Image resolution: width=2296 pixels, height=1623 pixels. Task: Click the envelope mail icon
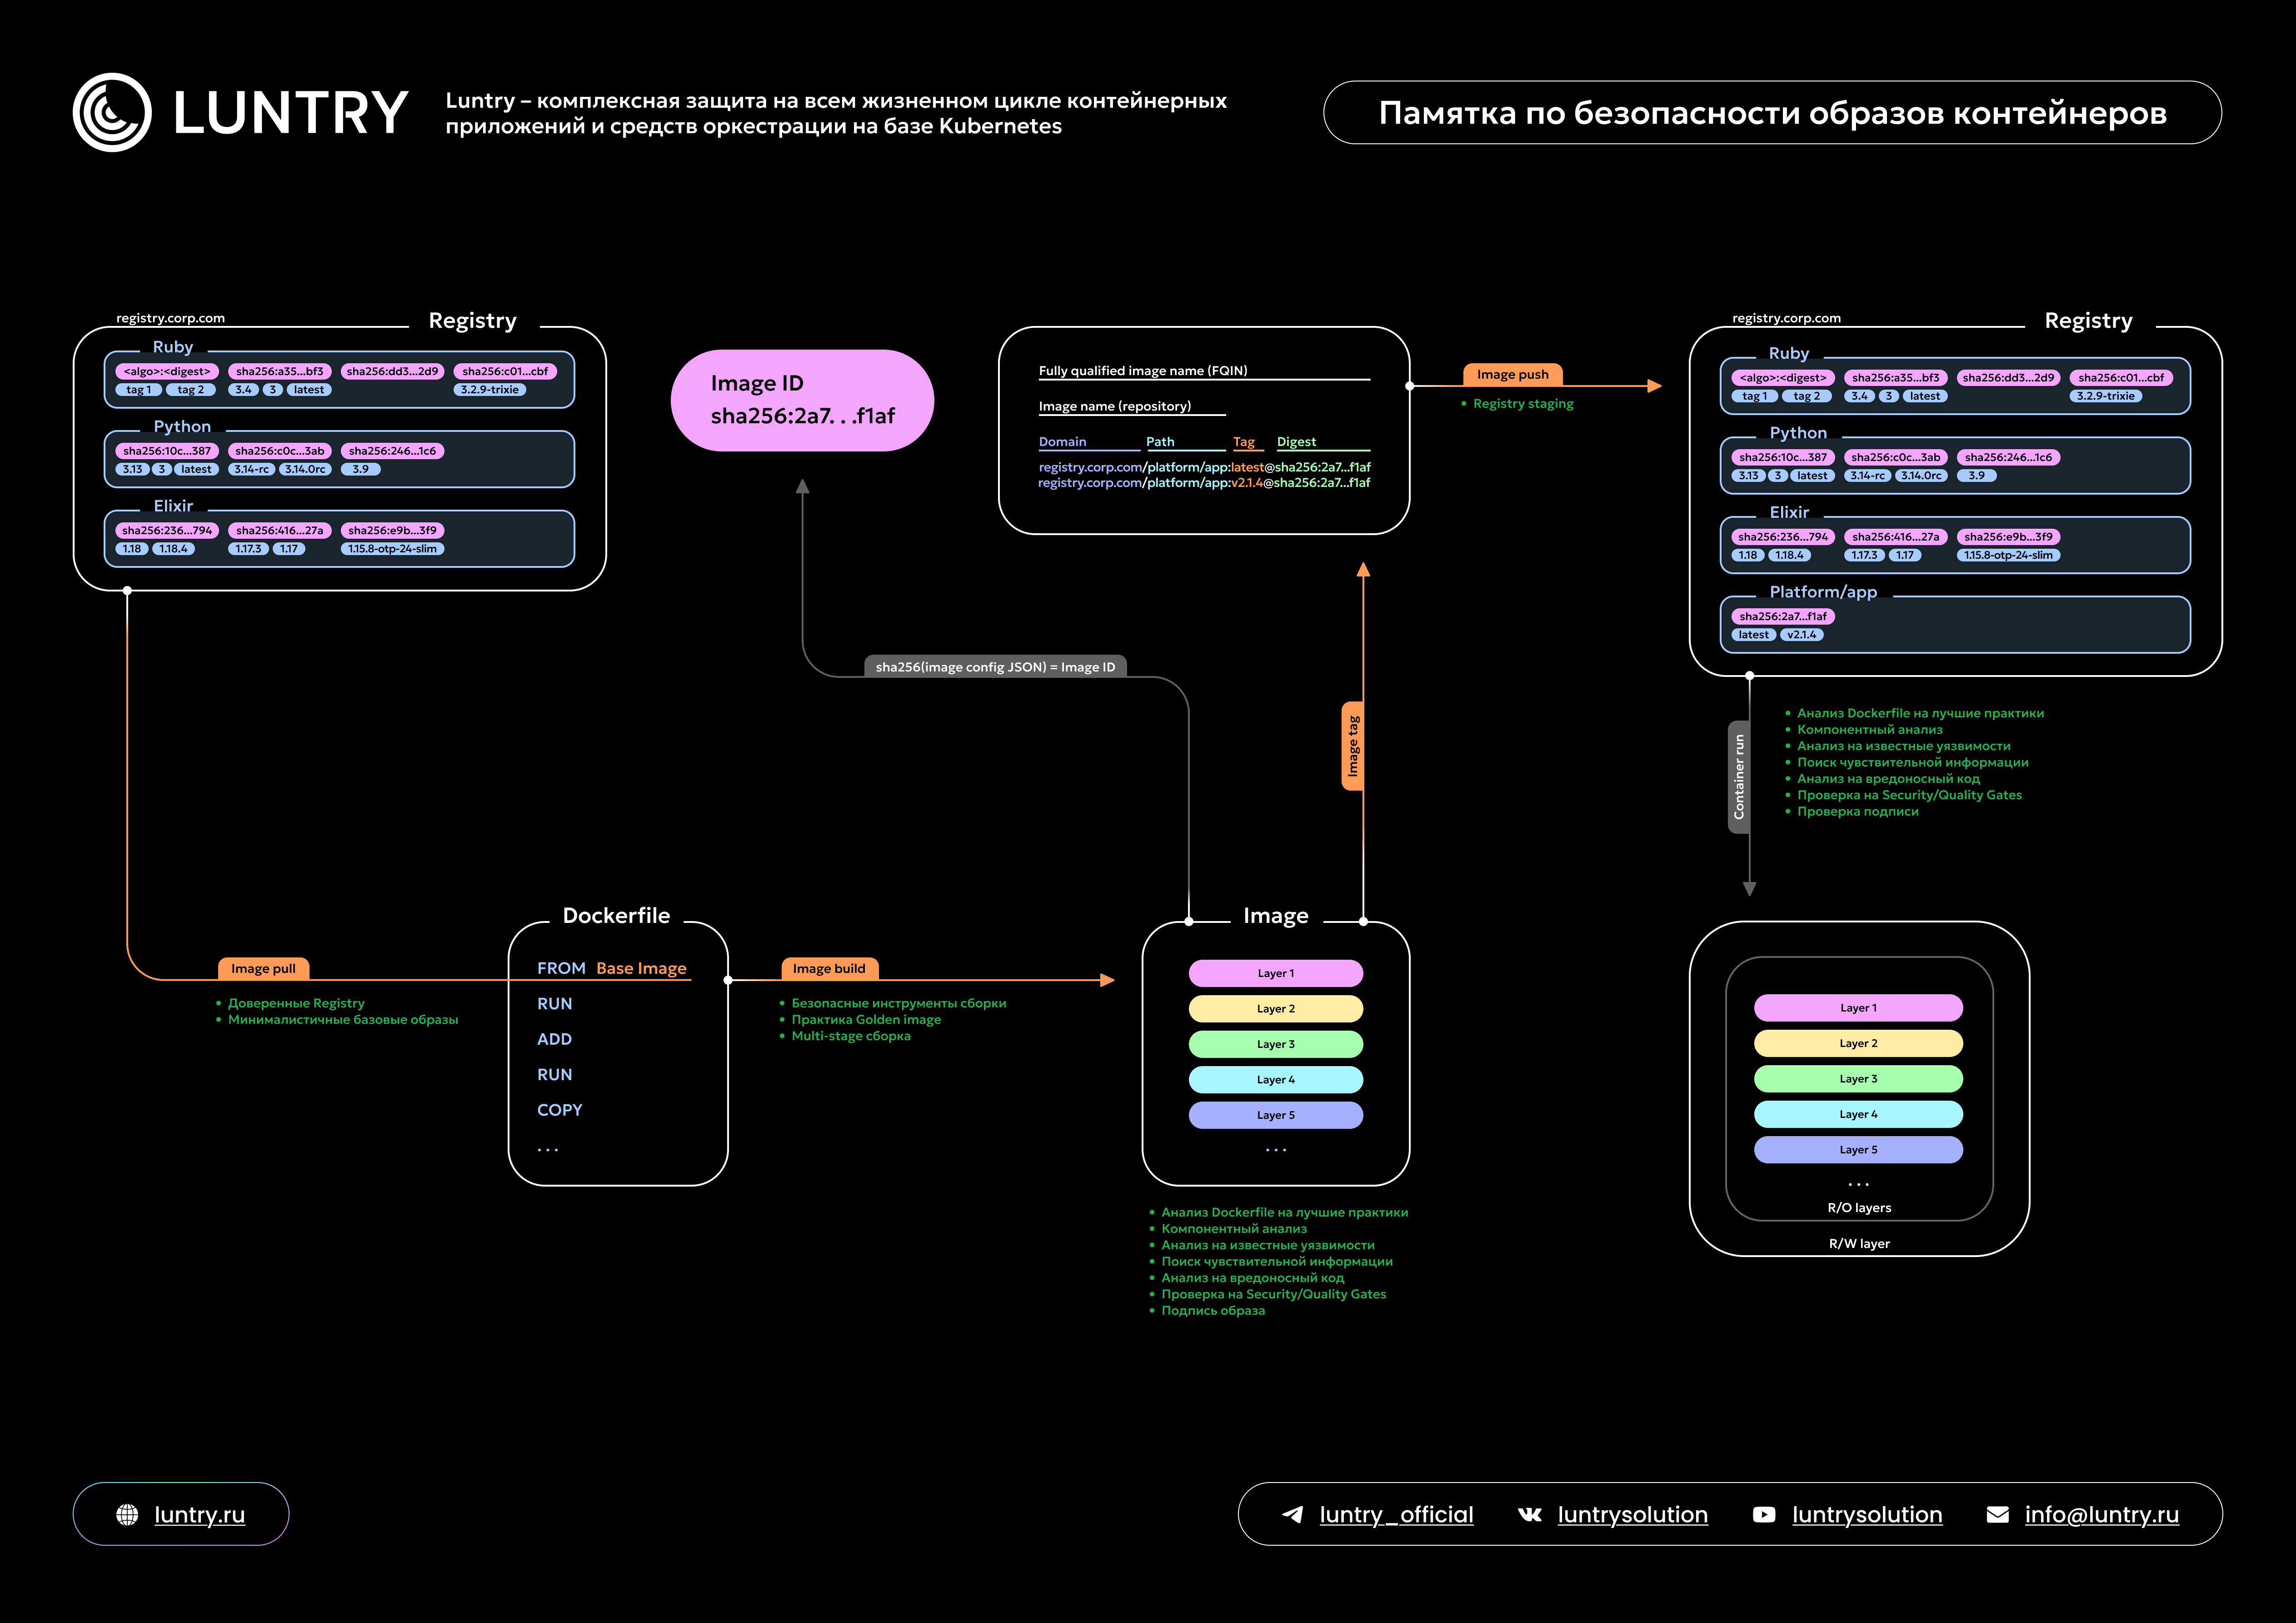pyautogui.click(x=1997, y=1514)
